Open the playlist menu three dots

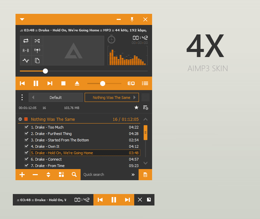[22, 98]
